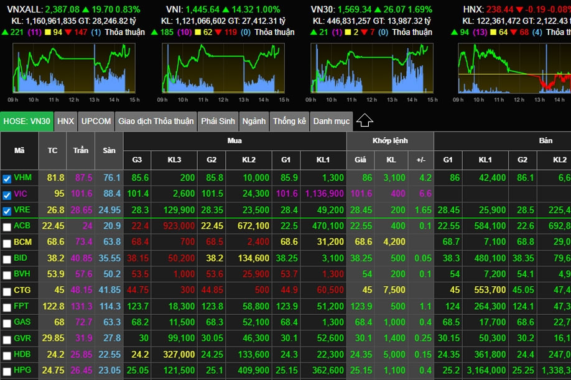The width and height of the screenshot is (571, 380).
Task: Uncheck the VIC stock checkbox
Action: (x=7, y=195)
